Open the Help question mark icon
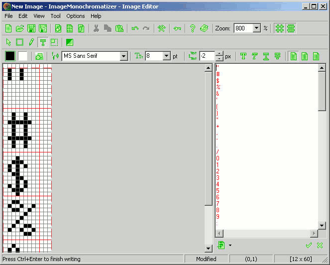 (192, 28)
